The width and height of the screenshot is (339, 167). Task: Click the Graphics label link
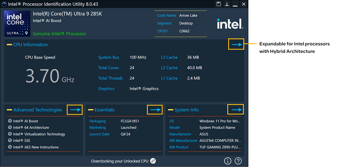click(106, 89)
